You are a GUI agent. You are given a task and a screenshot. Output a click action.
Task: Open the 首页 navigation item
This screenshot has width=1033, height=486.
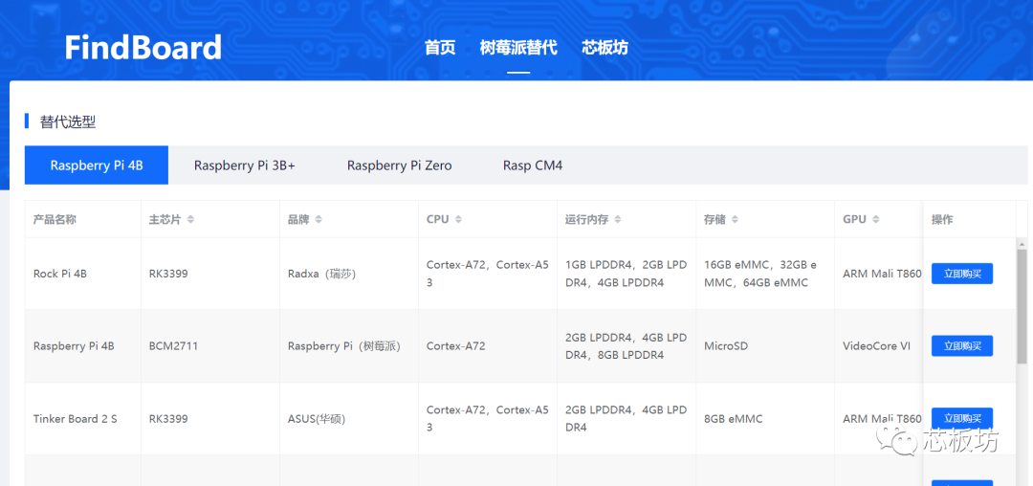click(440, 48)
